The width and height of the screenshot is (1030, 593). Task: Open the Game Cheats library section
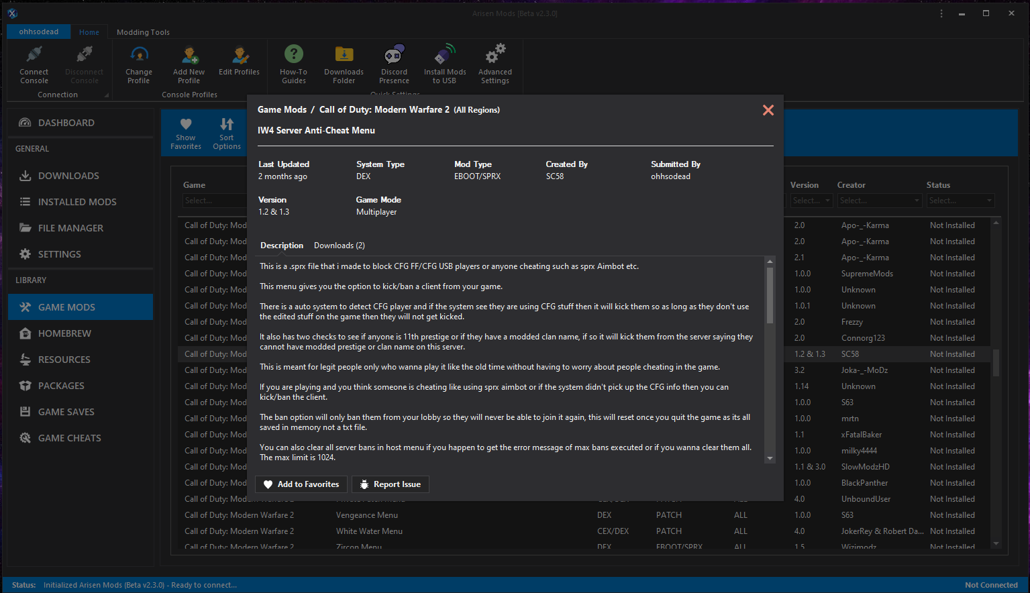(81, 438)
